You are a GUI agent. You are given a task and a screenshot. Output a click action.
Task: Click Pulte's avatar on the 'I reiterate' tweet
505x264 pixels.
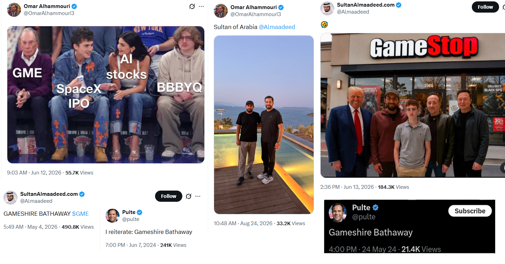coord(112,216)
